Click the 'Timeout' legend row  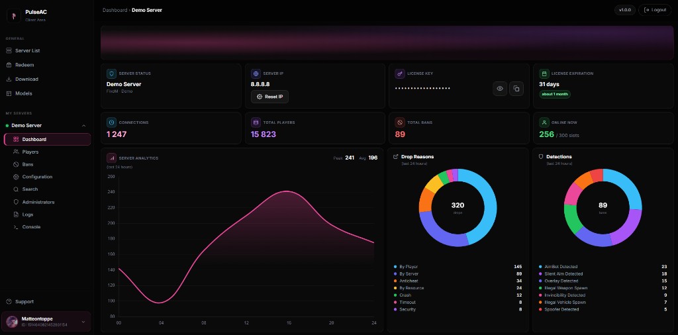click(x=458, y=302)
